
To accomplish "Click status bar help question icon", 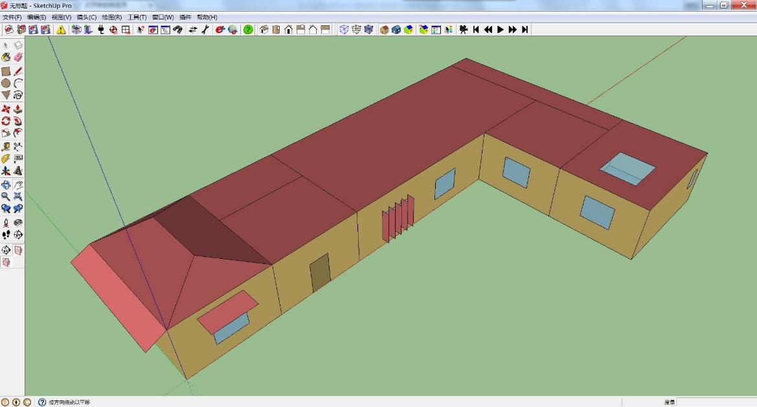I will pyautogui.click(x=43, y=402).
